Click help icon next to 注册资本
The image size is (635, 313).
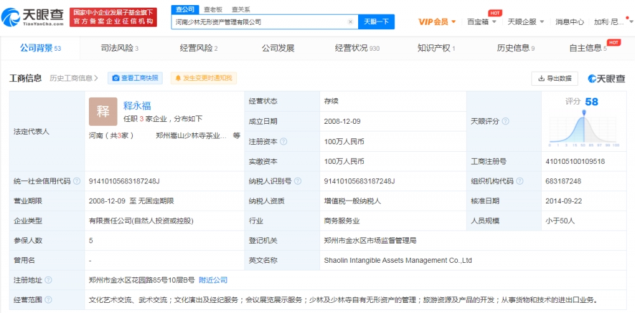[x=283, y=142]
